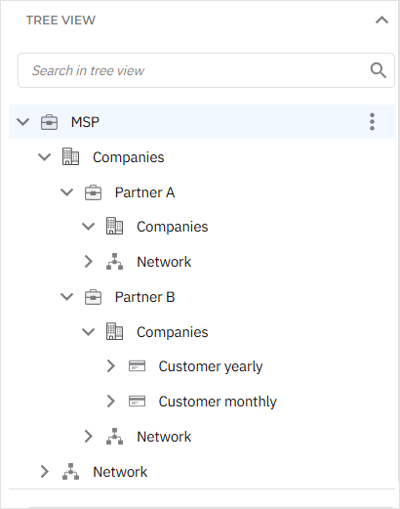Image resolution: width=400 pixels, height=509 pixels.
Task: Expand the Customer monthly node
Action: click(x=110, y=402)
